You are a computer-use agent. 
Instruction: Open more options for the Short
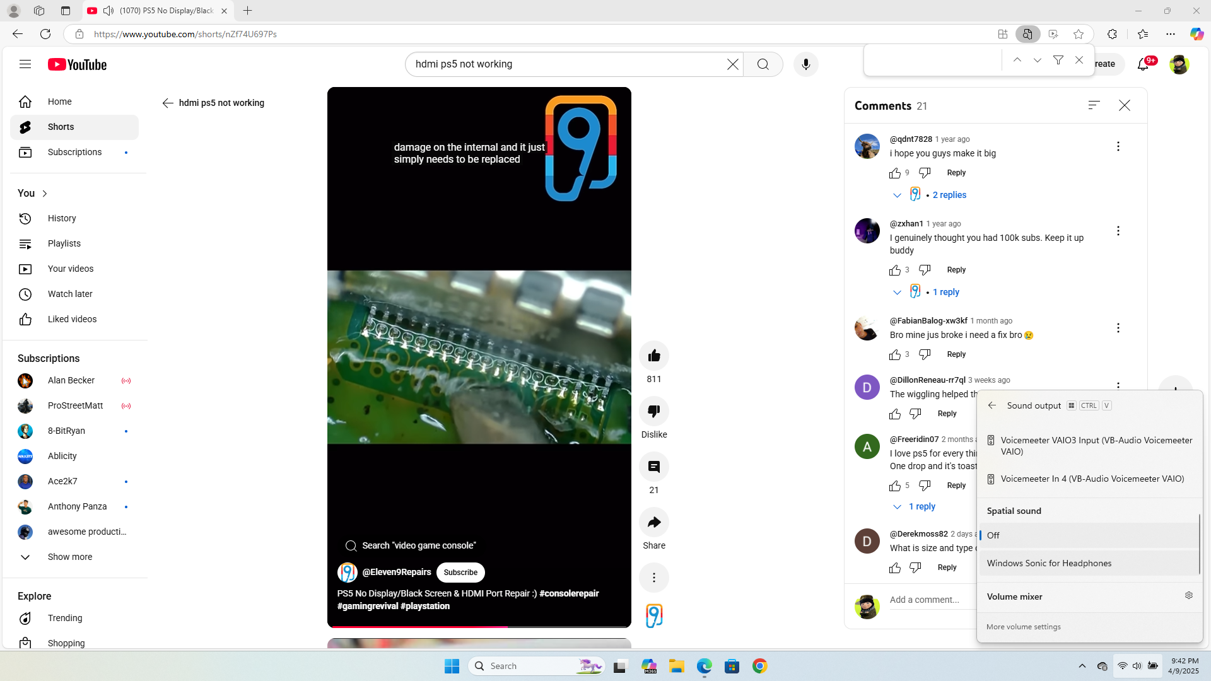pyautogui.click(x=654, y=578)
